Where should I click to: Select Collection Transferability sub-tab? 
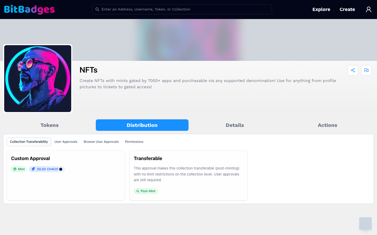(29, 142)
